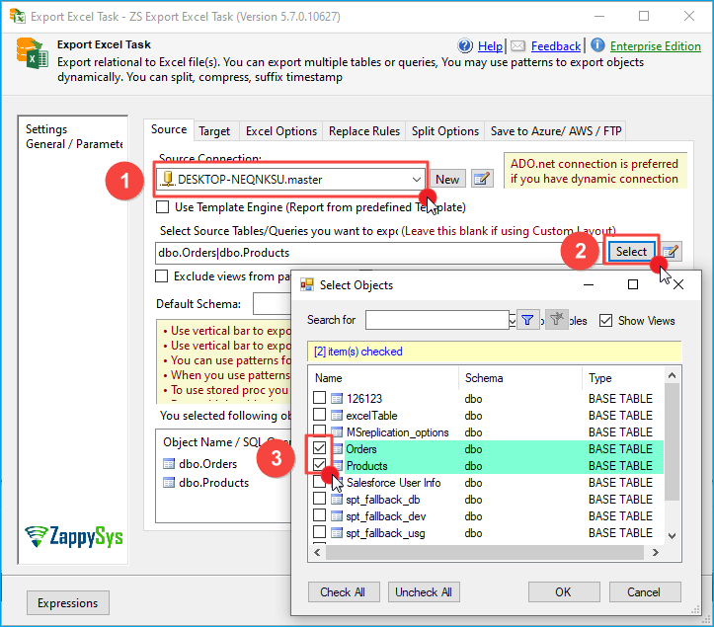
Task: Check the Exclude views checkbox
Action: 163,276
